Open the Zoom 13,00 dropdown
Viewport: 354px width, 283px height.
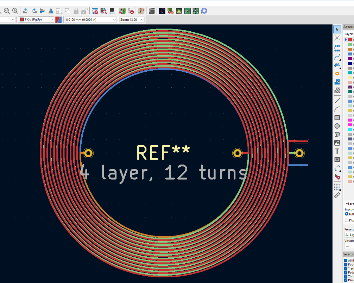tap(132, 20)
